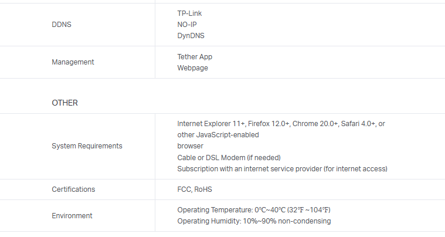Click the standalone 'browser' text line
This screenshot has width=445, height=237.
coord(190,146)
